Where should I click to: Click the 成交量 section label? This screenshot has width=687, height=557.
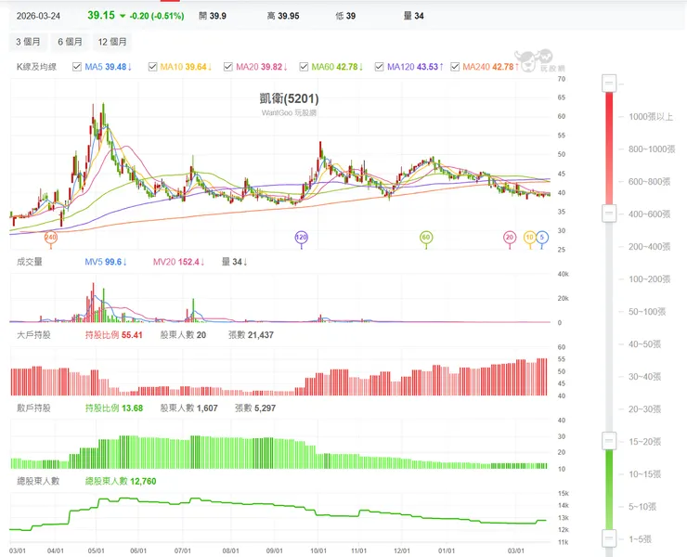click(30, 262)
